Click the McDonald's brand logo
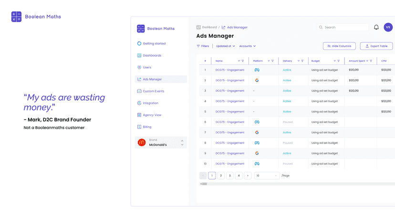The width and height of the screenshot is (395, 222). coord(142,142)
